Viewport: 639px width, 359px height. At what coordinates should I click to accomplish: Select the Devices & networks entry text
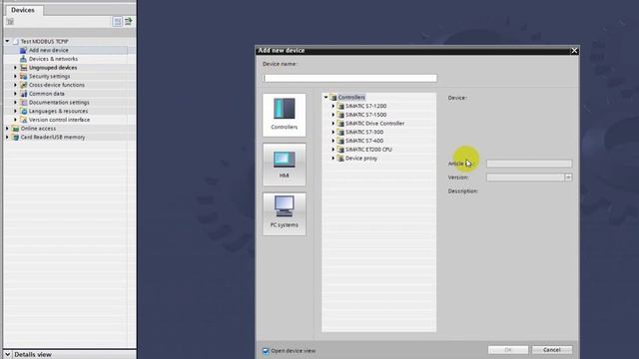pyautogui.click(x=53, y=59)
